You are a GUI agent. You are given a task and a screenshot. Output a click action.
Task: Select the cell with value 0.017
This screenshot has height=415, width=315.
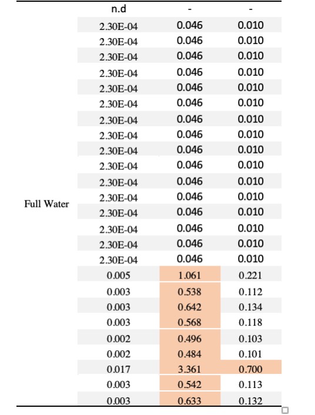tap(119, 367)
